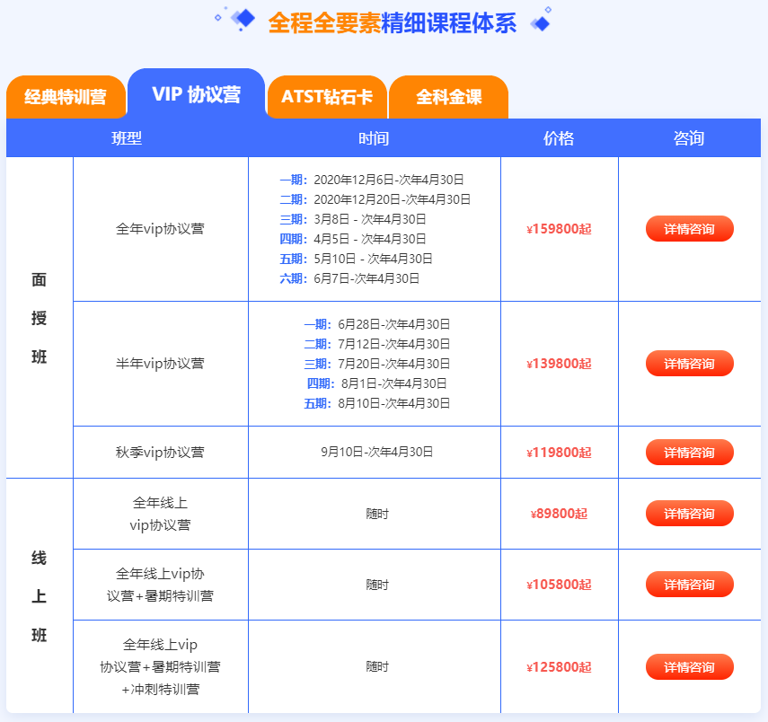The image size is (768, 722).
Task: Click the ¥159800起 price
Action: 559,229
